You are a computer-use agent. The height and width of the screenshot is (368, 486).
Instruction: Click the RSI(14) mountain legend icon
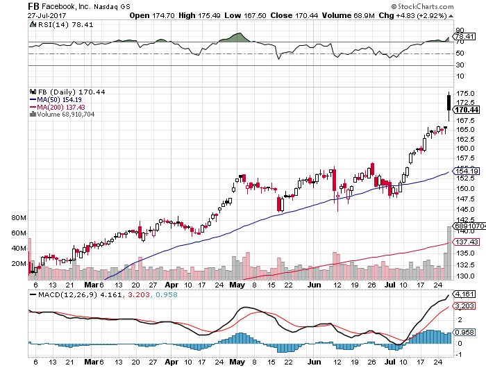(x=33, y=24)
